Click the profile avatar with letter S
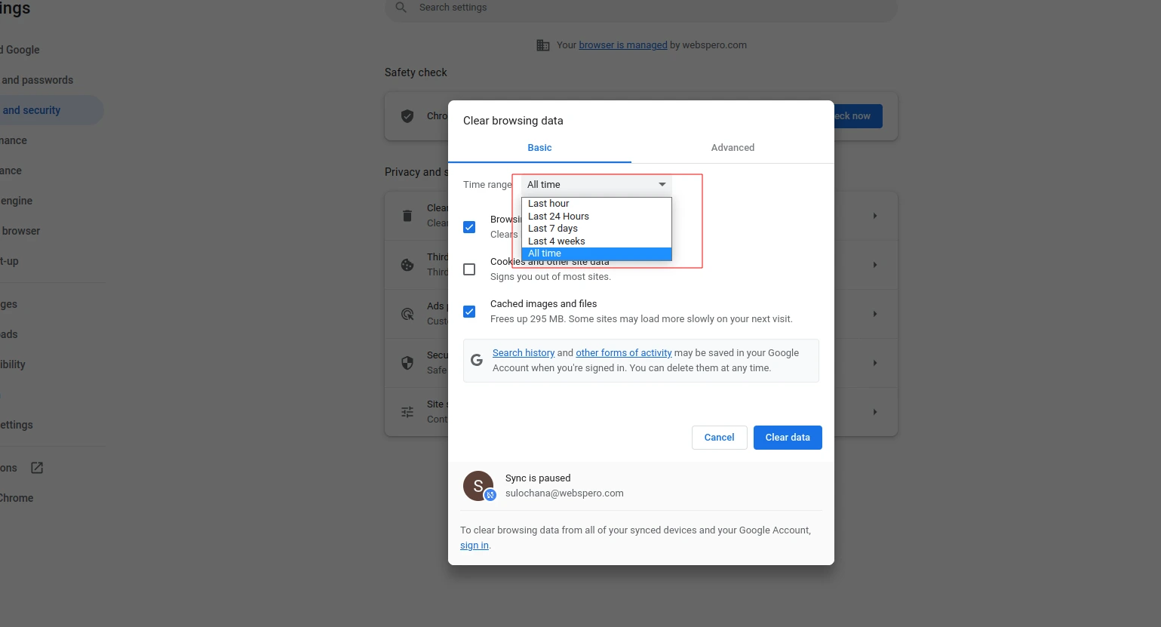 (x=478, y=486)
